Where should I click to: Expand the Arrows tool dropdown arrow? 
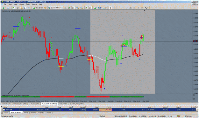[x=148, y=8]
